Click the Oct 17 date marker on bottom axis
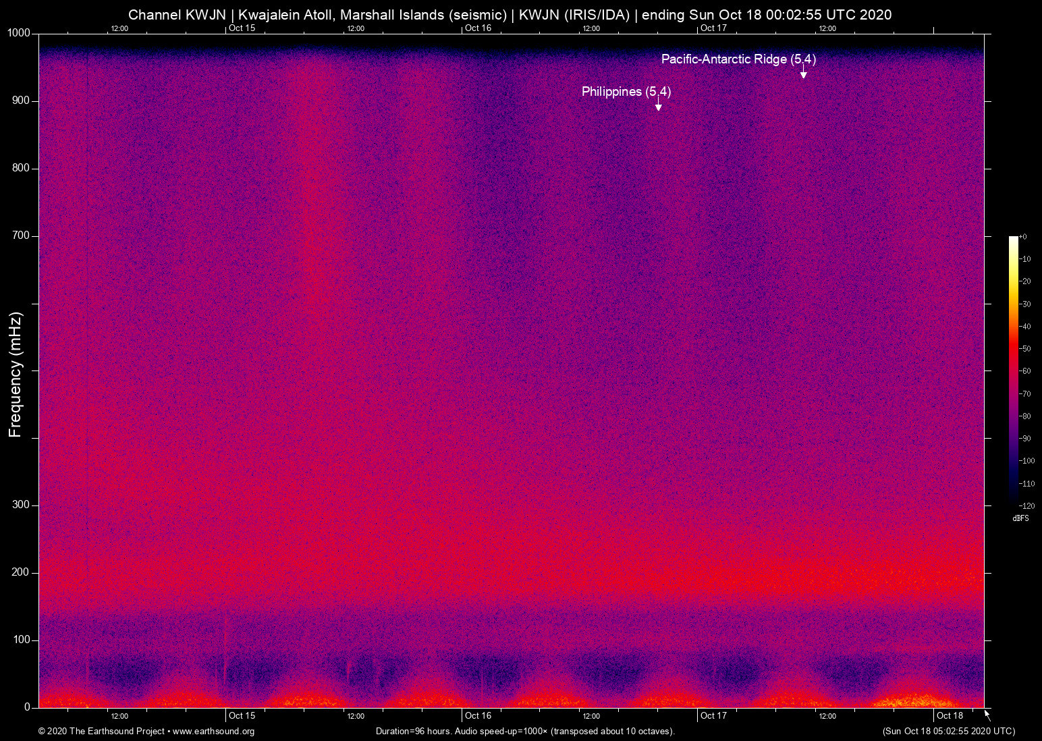1042x741 pixels. 714,715
